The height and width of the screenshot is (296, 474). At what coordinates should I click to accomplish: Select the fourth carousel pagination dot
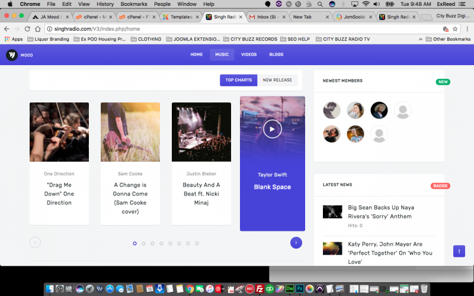[x=161, y=243]
